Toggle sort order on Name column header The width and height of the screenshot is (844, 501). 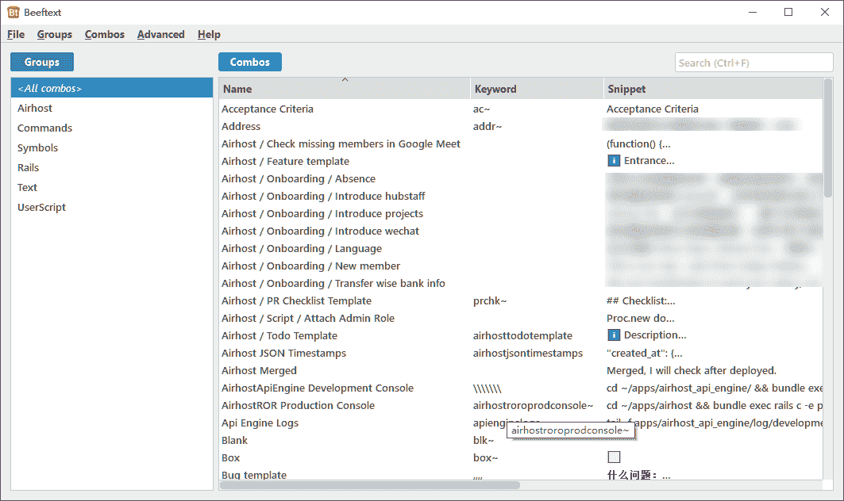pos(344,89)
